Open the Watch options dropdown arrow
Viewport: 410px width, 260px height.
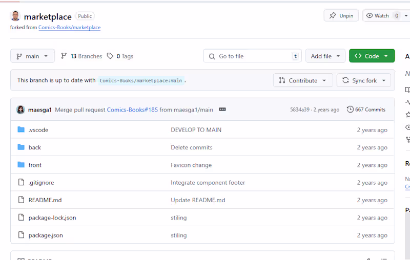(406, 16)
